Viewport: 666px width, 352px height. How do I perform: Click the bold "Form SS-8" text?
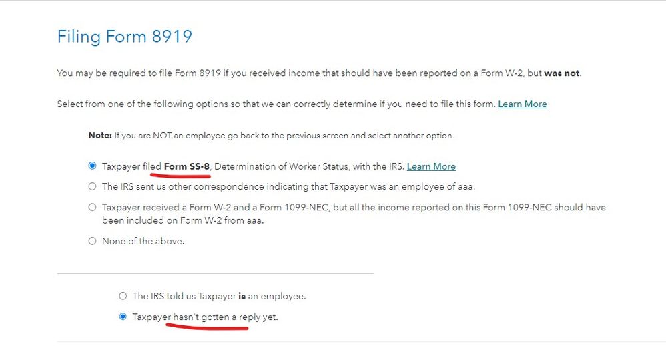pyautogui.click(x=186, y=166)
